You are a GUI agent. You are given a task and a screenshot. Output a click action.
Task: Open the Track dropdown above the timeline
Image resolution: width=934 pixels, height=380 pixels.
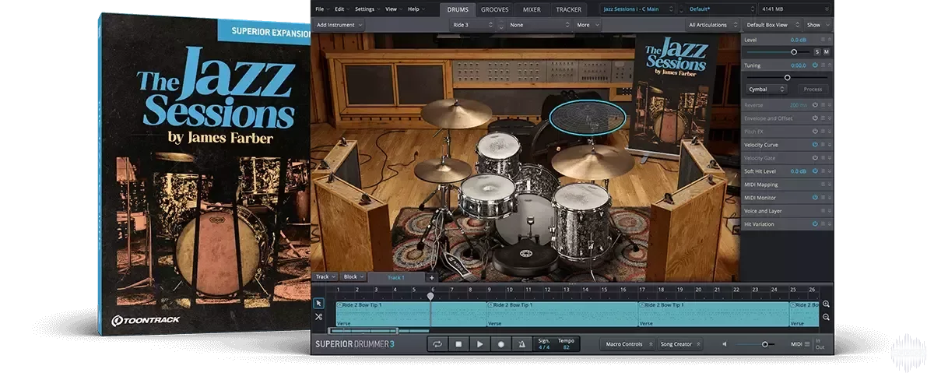[x=325, y=277]
